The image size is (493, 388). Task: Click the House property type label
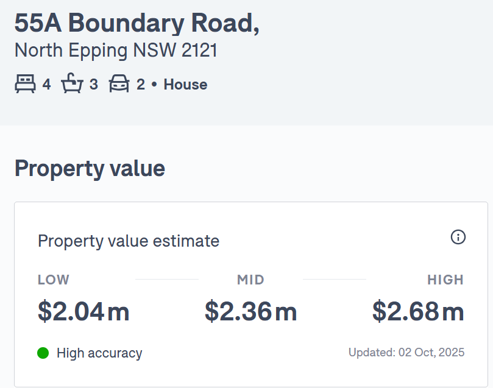(185, 85)
